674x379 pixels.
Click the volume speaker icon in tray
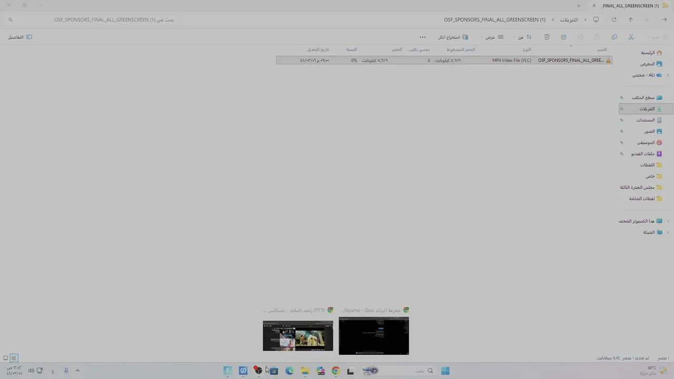(x=31, y=371)
